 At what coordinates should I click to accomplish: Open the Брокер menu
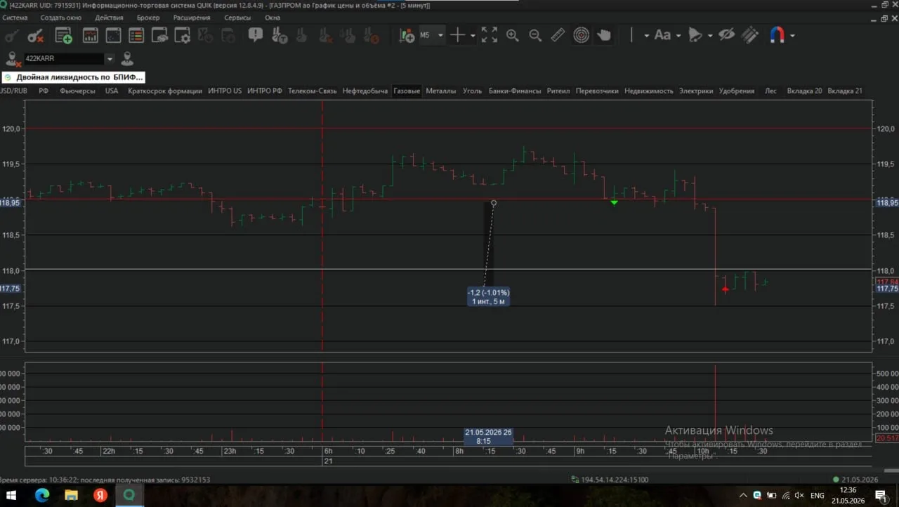pos(148,18)
